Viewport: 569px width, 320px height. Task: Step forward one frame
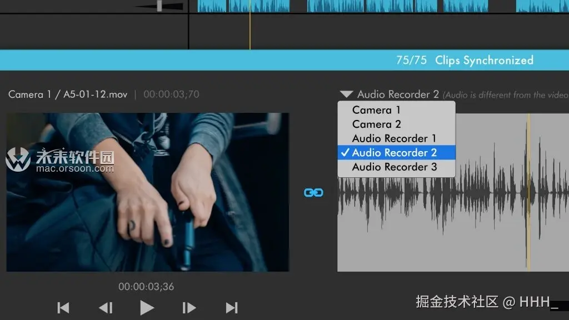pyautogui.click(x=189, y=308)
